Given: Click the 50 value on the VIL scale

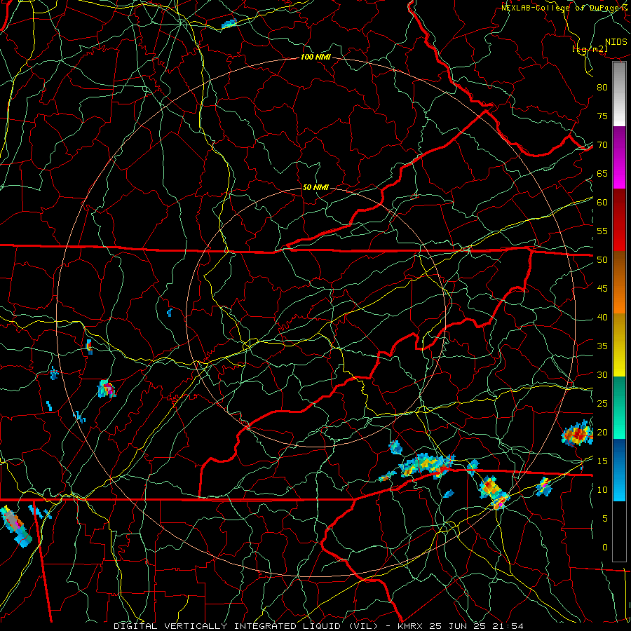Looking at the screenshot, I should click(x=602, y=260).
